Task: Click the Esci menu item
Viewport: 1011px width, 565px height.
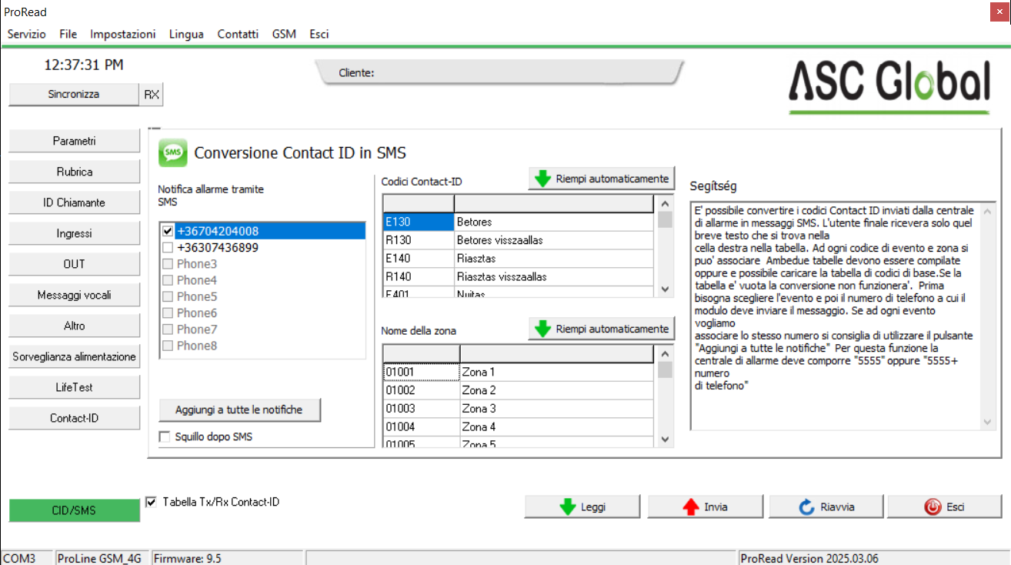Action: pos(319,34)
